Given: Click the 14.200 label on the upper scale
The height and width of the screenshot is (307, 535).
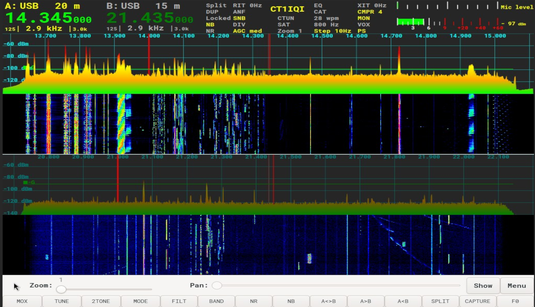Looking at the screenshot, I should click(218, 36).
